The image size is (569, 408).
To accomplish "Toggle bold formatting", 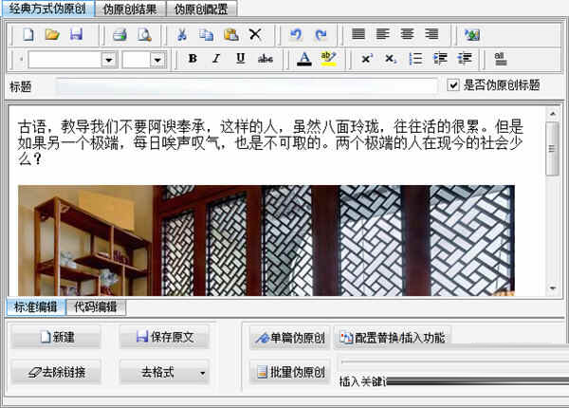I will (x=193, y=59).
